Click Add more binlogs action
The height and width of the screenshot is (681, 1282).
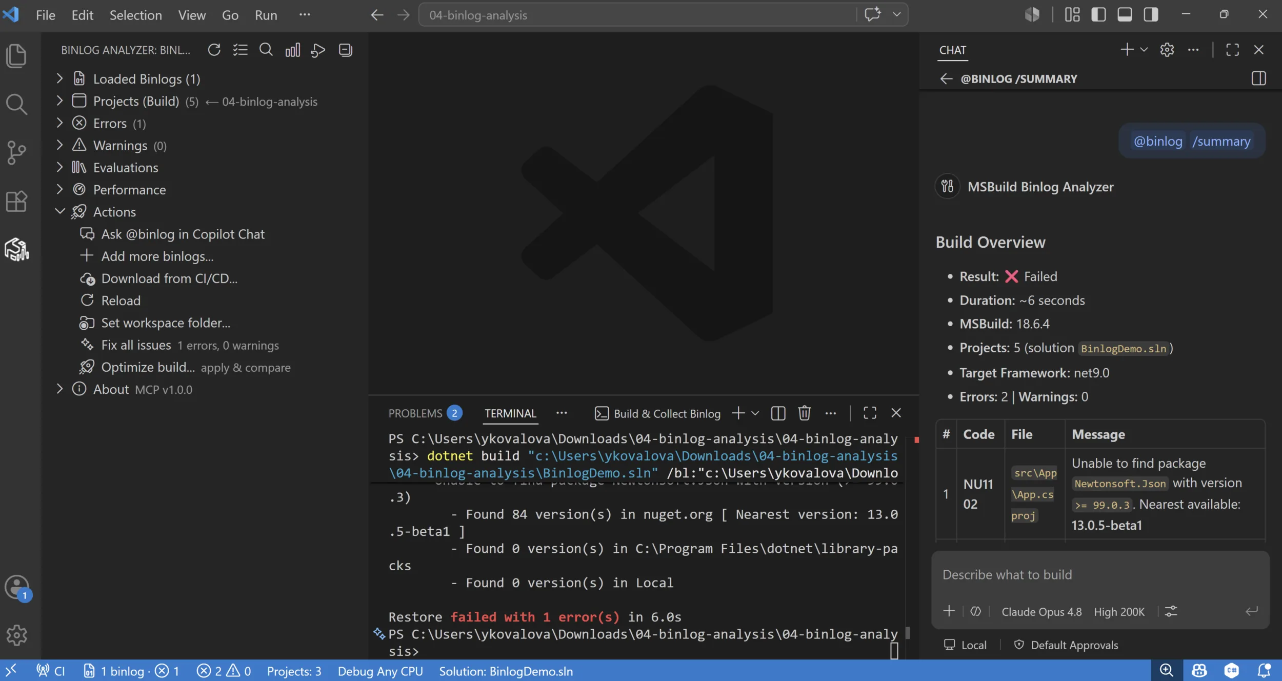157,256
